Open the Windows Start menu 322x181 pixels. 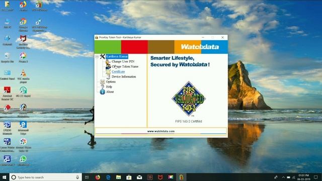[x=5, y=177]
